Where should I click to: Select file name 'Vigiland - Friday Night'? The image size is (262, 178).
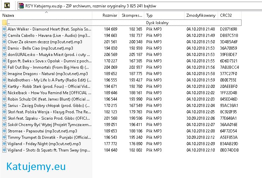(44, 144)
